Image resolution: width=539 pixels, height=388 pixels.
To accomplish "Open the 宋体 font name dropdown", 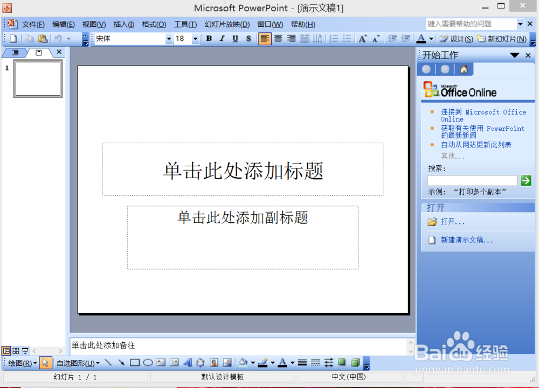I will [169, 38].
